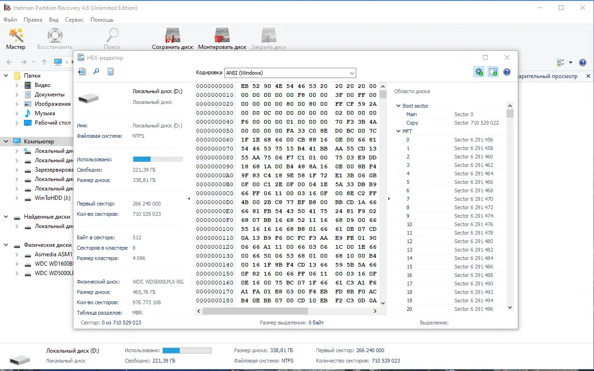Click the right panel collapse arrow beside hex view
594x371 pixels.
pyautogui.click(x=389, y=198)
